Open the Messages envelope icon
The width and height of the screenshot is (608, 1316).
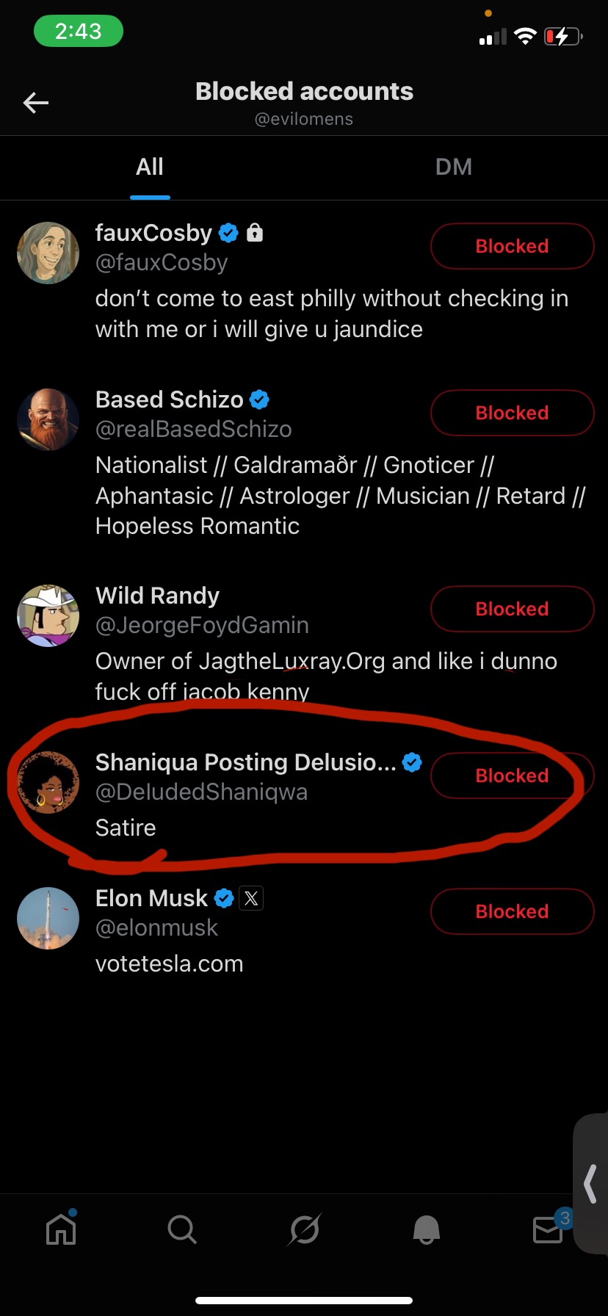pyautogui.click(x=549, y=1229)
